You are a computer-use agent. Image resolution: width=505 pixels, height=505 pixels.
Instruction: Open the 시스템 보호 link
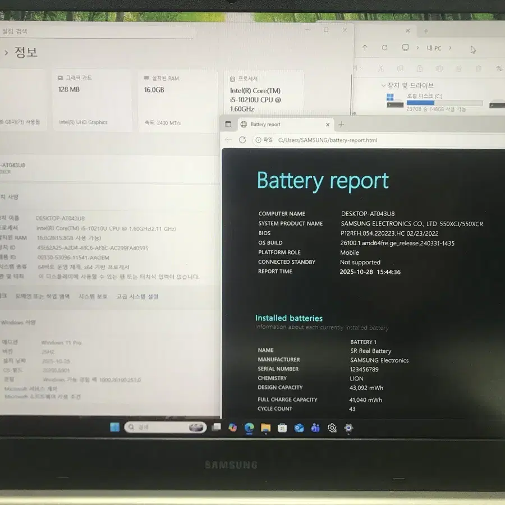93,296
